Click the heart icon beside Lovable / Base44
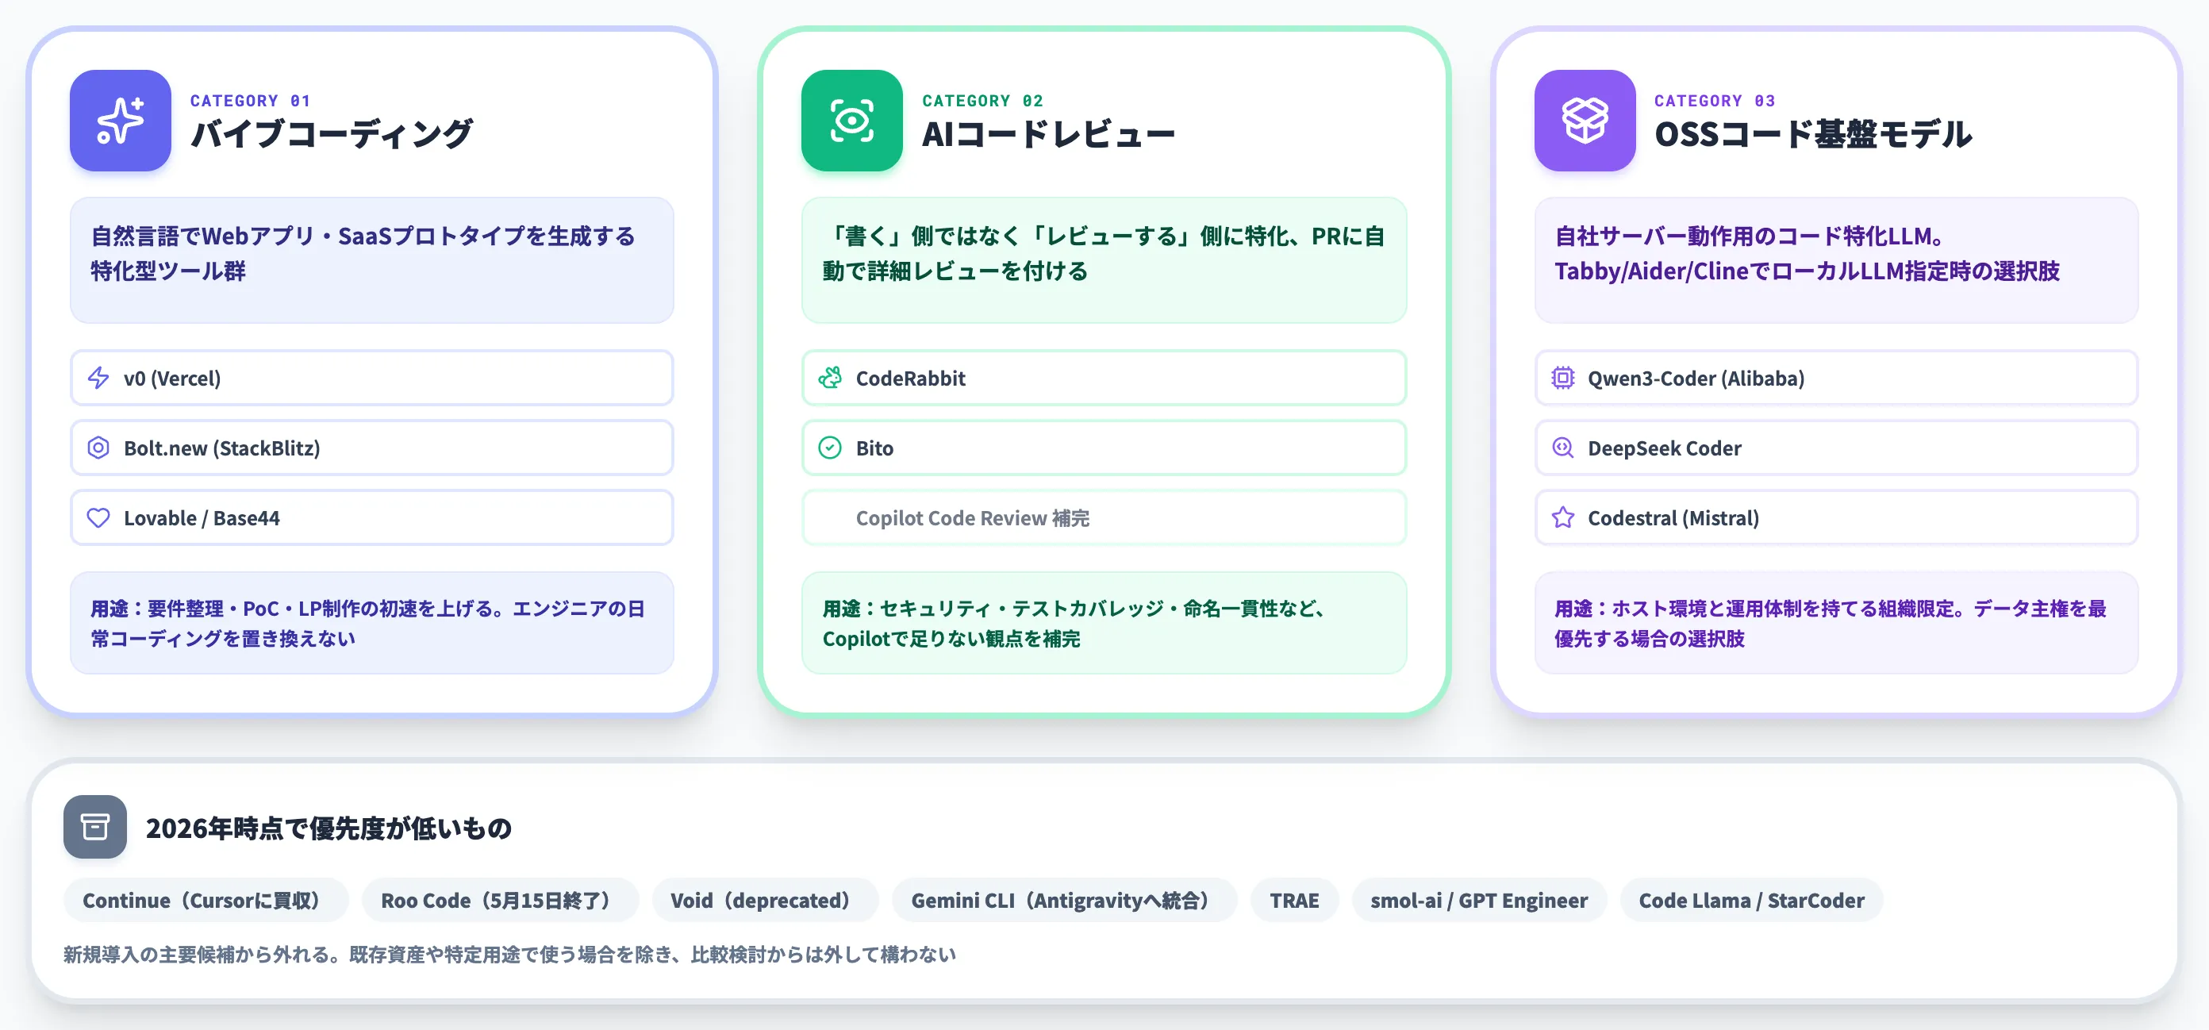This screenshot has width=2209, height=1030. tap(98, 518)
